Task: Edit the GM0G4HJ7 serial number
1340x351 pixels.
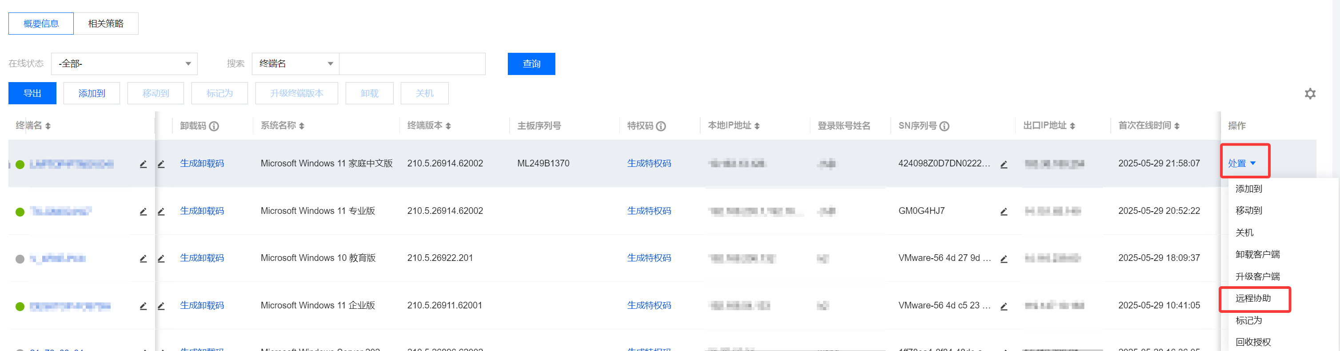Action: coord(1003,211)
